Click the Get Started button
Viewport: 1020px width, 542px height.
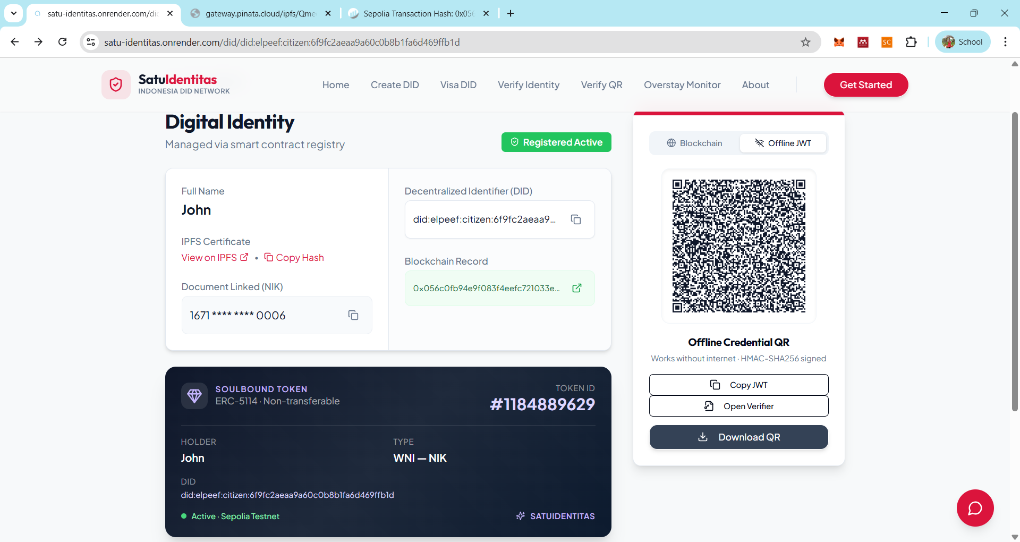point(866,85)
